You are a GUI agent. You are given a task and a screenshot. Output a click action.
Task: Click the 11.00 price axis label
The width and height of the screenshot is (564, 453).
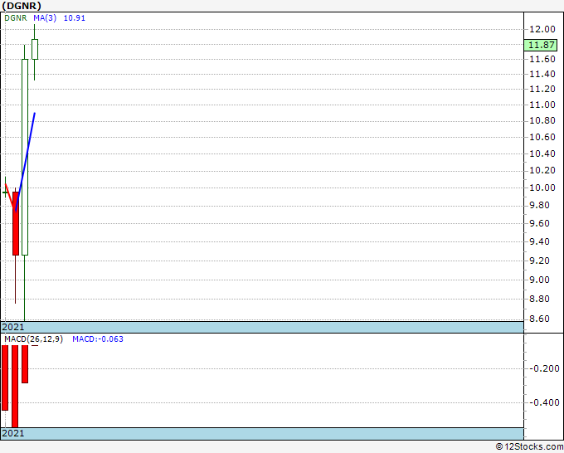(542, 105)
